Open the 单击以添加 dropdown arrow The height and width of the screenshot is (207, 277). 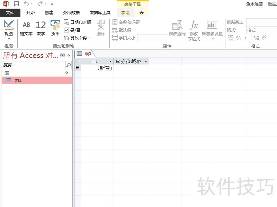pos(146,61)
